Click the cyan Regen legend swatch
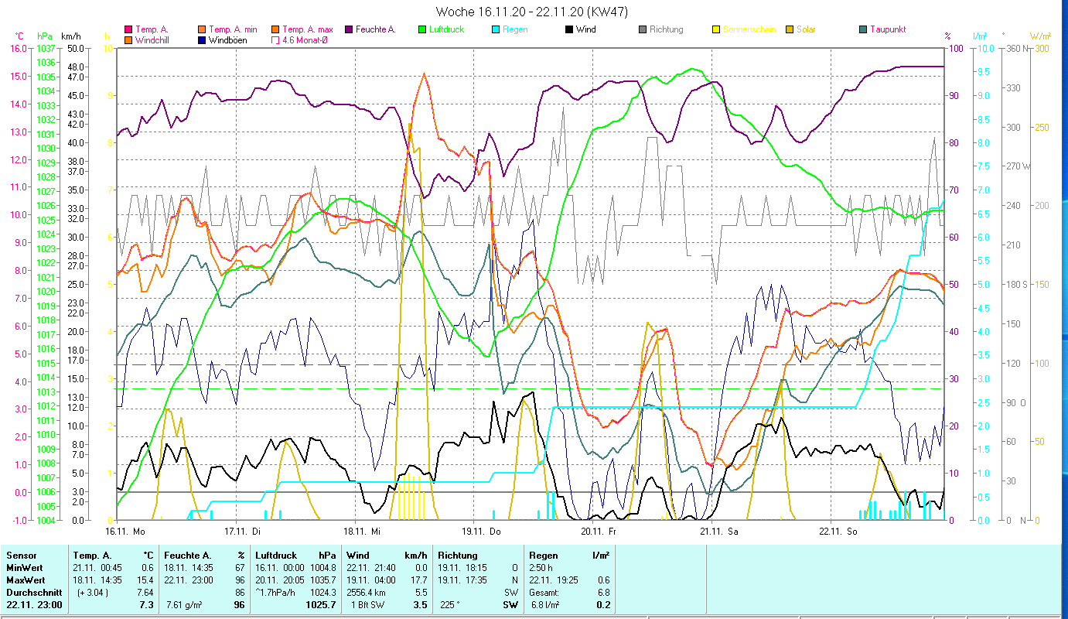The height and width of the screenshot is (619, 1068). [496, 29]
